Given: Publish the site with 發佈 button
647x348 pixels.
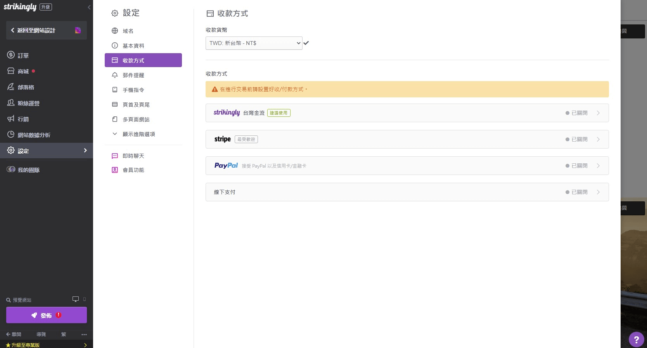Looking at the screenshot, I should point(47,315).
